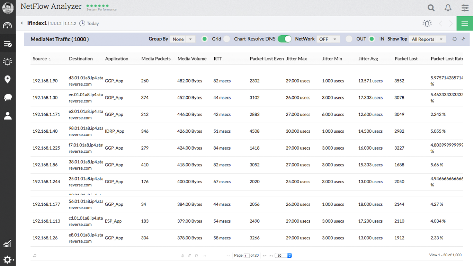Select the inventory list-check sidebar icon
The width and height of the screenshot is (473, 266).
pyautogui.click(x=8, y=44)
